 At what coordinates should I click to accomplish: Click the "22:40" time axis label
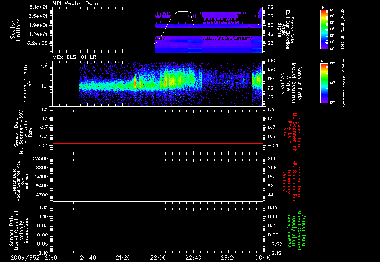[x=193, y=258]
